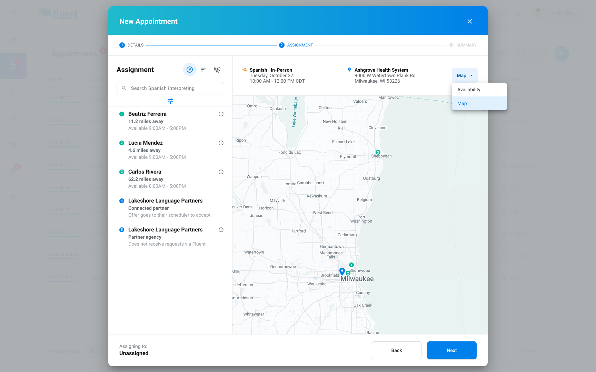
Task: Click map marker 2 near Milwaukee
Action: pyautogui.click(x=348, y=273)
